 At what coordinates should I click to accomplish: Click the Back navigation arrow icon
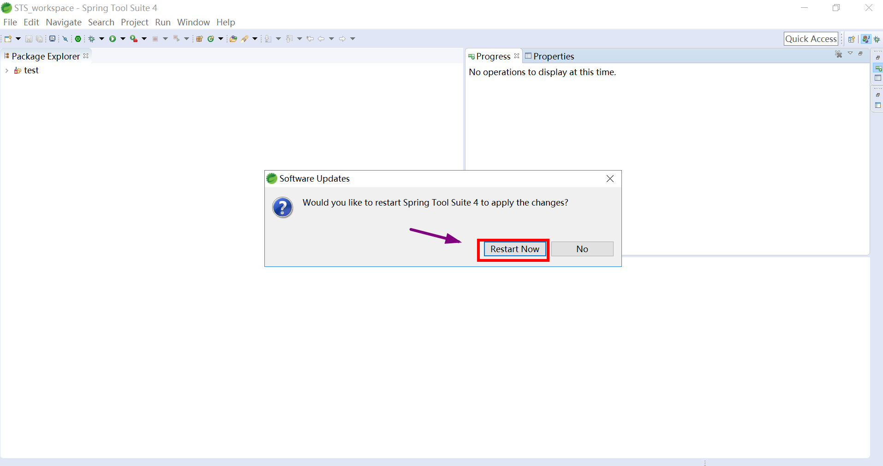pyautogui.click(x=321, y=39)
